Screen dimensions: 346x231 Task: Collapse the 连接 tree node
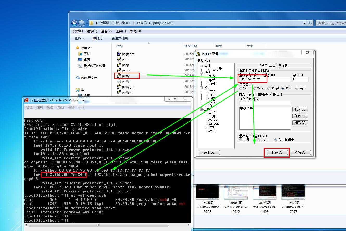click(201, 109)
